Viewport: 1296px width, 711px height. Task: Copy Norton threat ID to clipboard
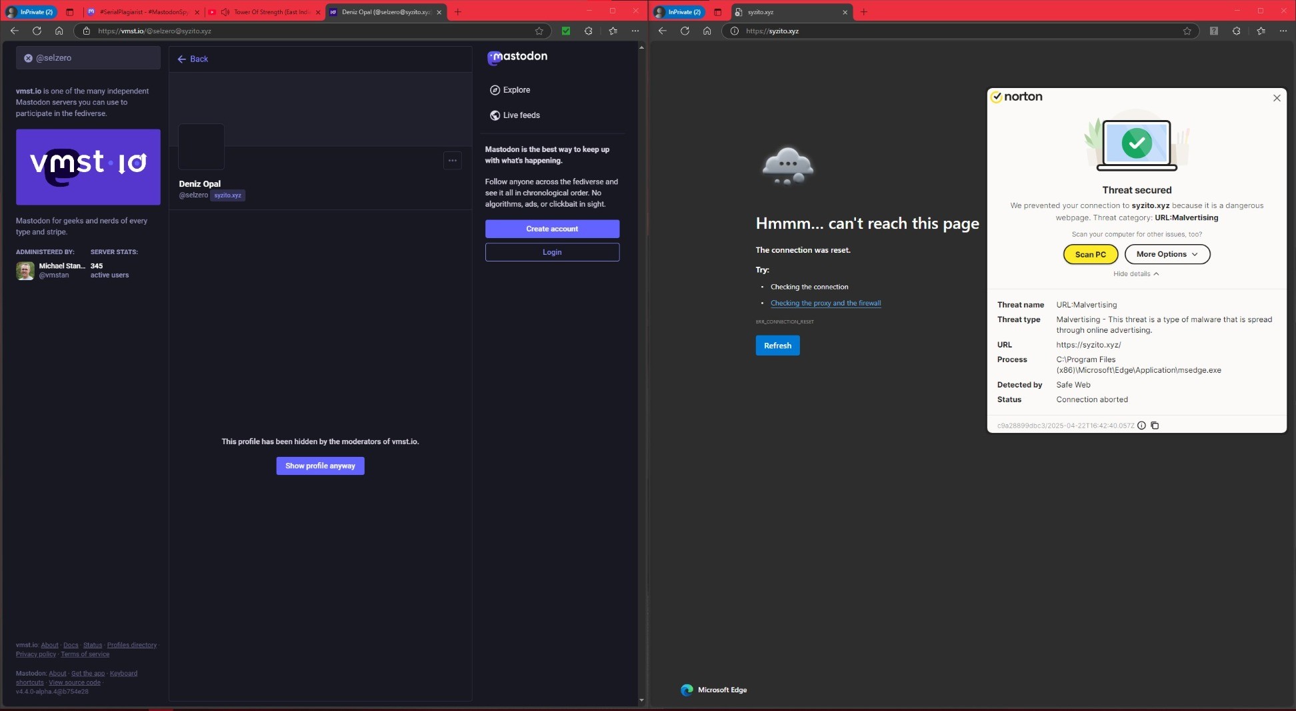click(x=1155, y=426)
